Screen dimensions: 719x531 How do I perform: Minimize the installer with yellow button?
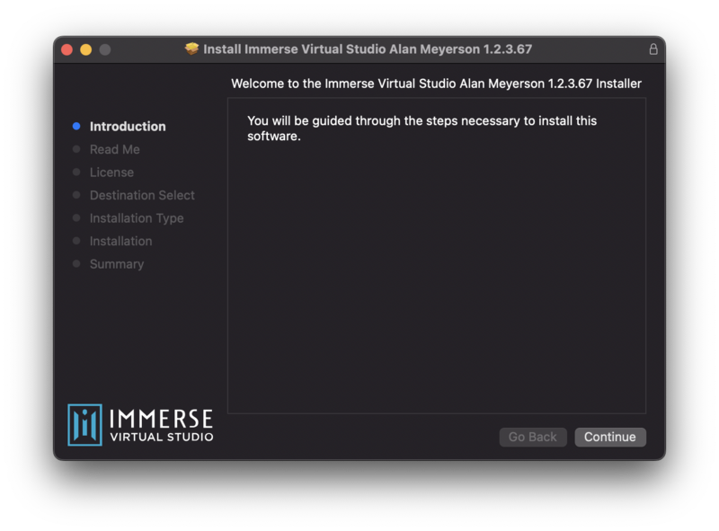click(x=86, y=49)
